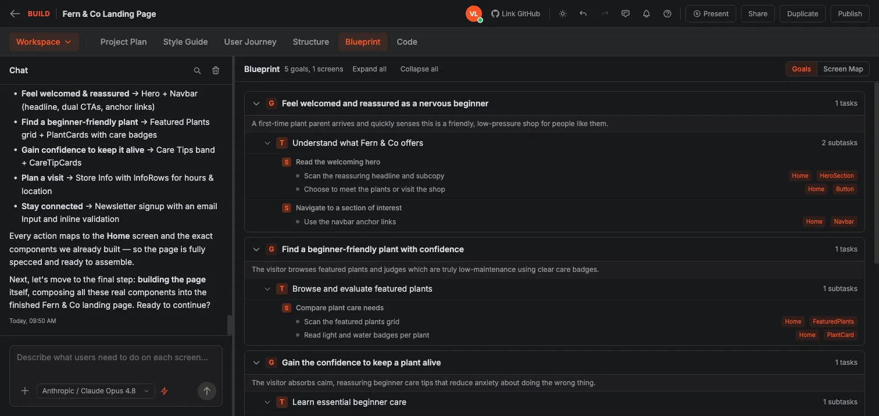Click the G badge of 'Gain the confidence' goal
Screen dimensions: 879x416
[x=271, y=363]
